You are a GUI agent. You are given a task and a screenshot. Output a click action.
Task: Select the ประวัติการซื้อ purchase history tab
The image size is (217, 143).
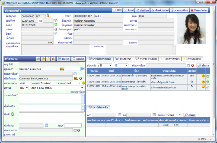[x=98, y=107]
